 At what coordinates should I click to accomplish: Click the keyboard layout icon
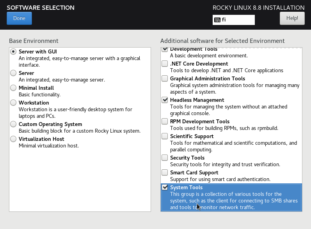[217, 20]
